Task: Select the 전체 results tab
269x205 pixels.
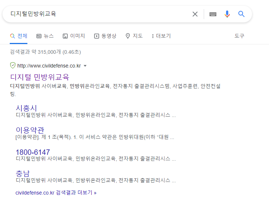Action: point(18,36)
